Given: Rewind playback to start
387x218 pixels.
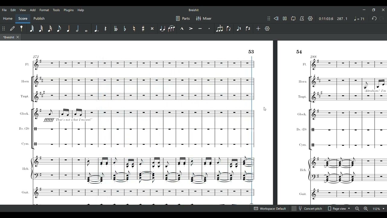Looking at the screenshot, I should [276, 18].
